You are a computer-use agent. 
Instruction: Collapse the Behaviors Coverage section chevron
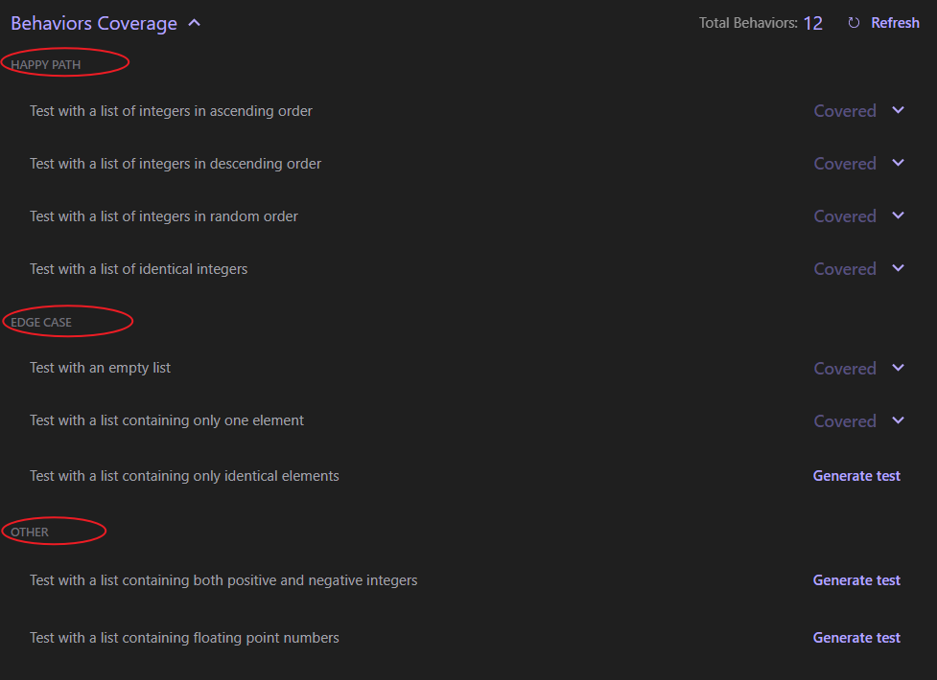coord(195,23)
